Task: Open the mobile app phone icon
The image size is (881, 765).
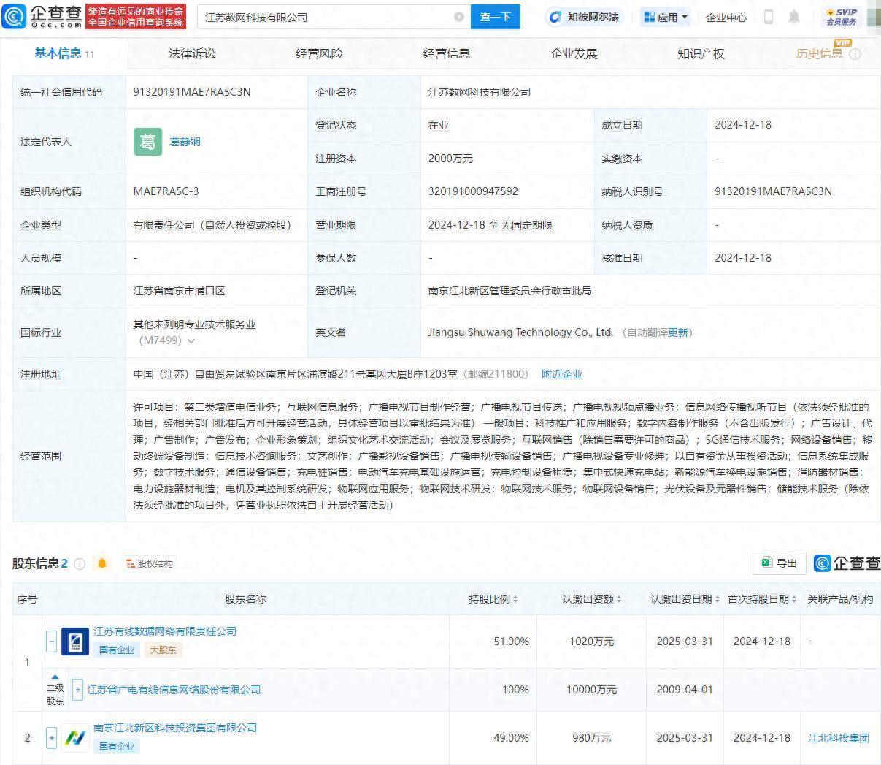Action: click(x=768, y=17)
